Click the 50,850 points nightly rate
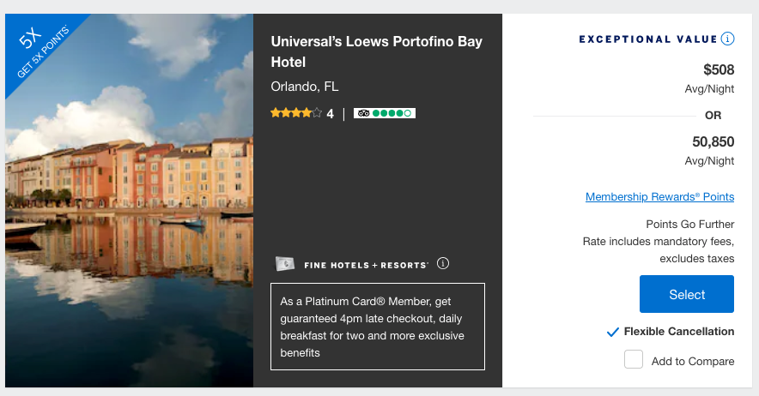Viewport: 759px width, 396px height. [713, 142]
